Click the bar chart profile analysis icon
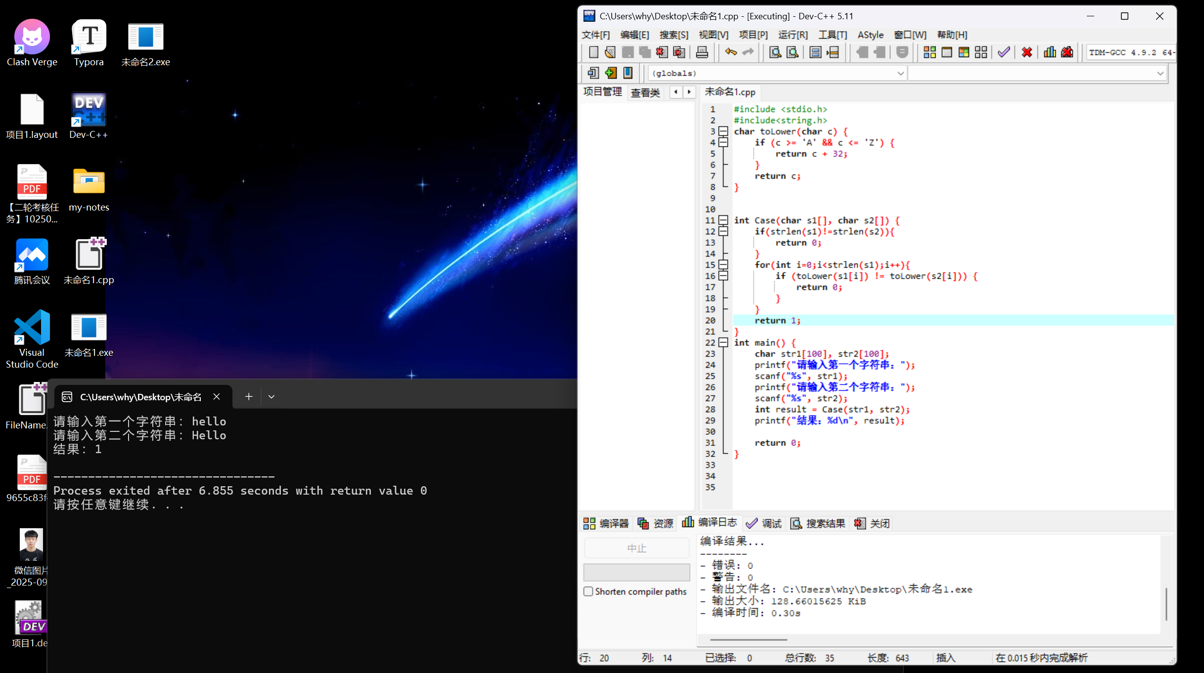Image resolution: width=1204 pixels, height=673 pixels. (x=1049, y=52)
